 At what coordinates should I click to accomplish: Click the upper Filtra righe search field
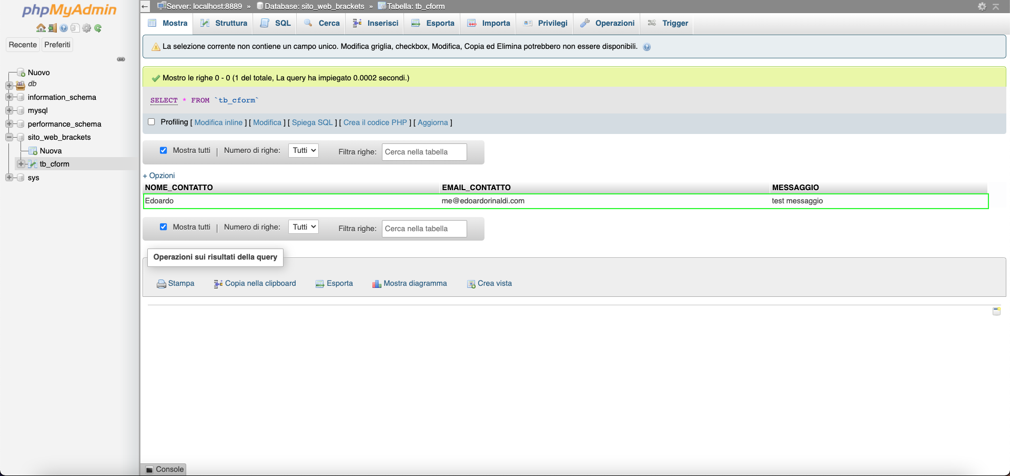click(x=424, y=152)
